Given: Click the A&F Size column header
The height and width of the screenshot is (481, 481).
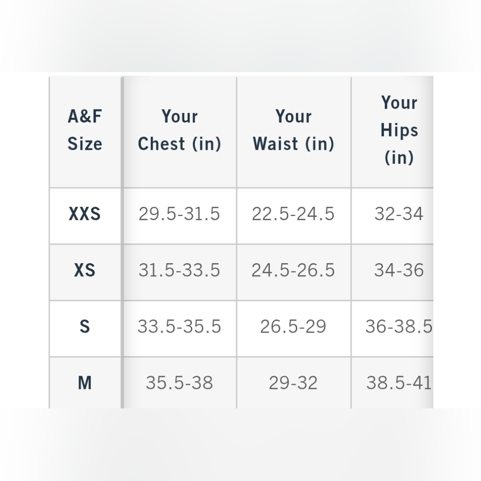Looking at the screenshot, I should pos(85,130).
